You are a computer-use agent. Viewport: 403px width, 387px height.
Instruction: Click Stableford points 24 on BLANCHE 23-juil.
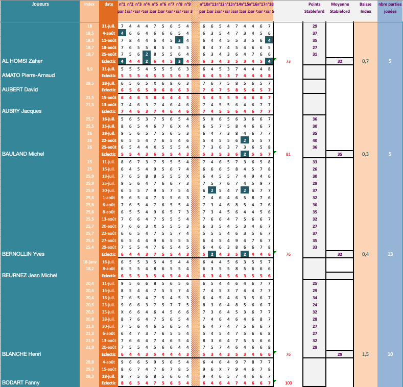click(x=315, y=305)
